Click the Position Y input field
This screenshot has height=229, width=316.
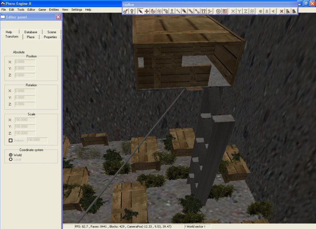click(25, 69)
